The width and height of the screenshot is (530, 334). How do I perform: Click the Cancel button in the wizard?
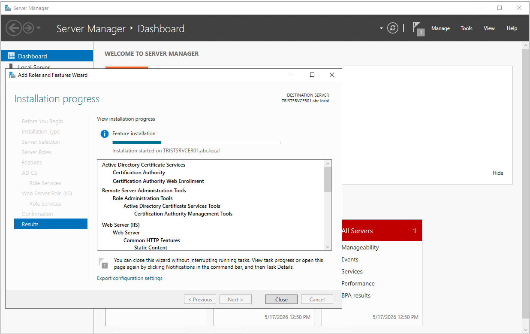point(317,300)
